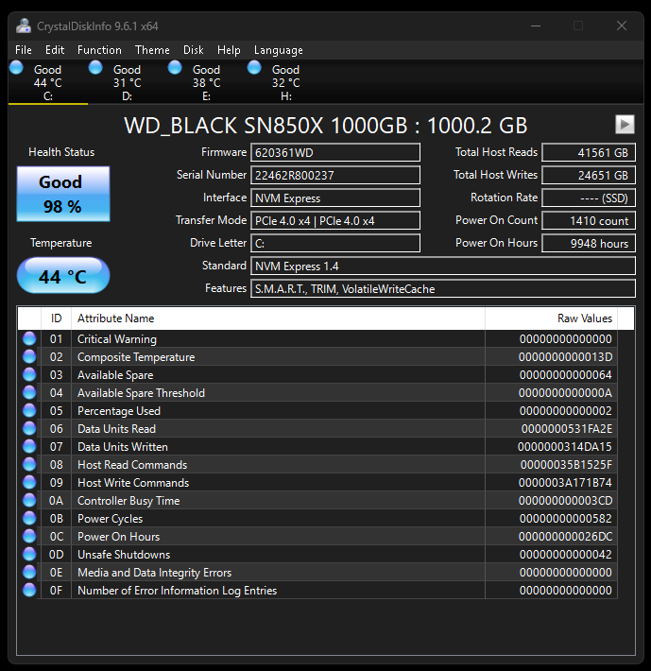Screen dimensions: 651x671
Task: Open the Edit menu
Action: (55, 50)
